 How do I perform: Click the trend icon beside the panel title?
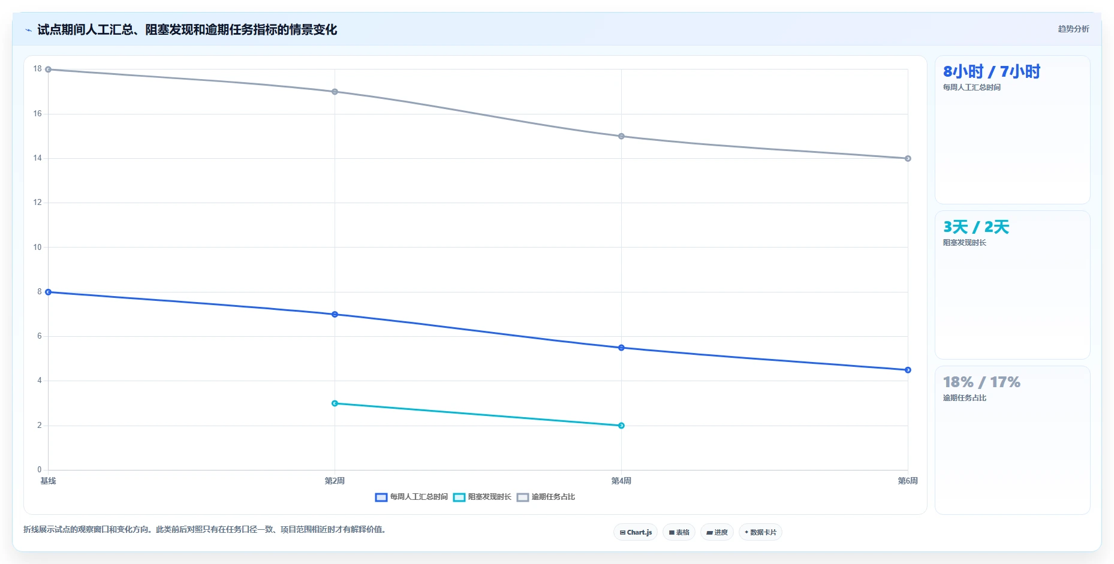click(28, 30)
